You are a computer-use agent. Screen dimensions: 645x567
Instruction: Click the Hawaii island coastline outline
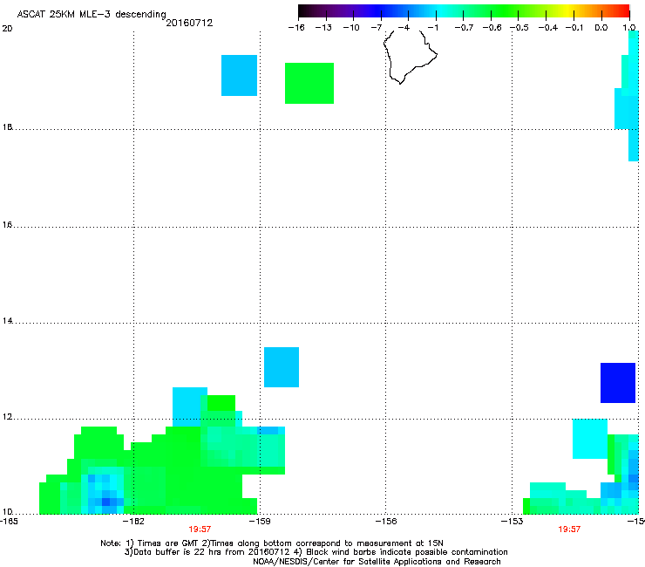pos(411,57)
